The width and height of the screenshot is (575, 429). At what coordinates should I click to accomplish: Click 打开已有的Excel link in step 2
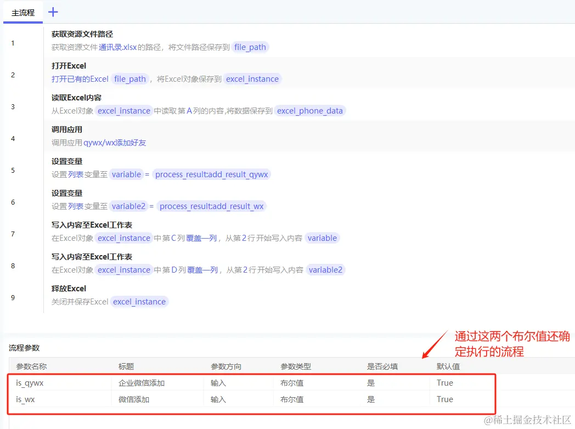[x=80, y=79]
